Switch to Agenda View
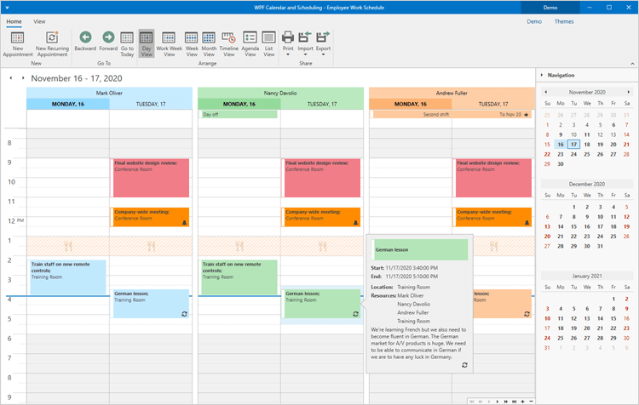 tap(250, 44)
